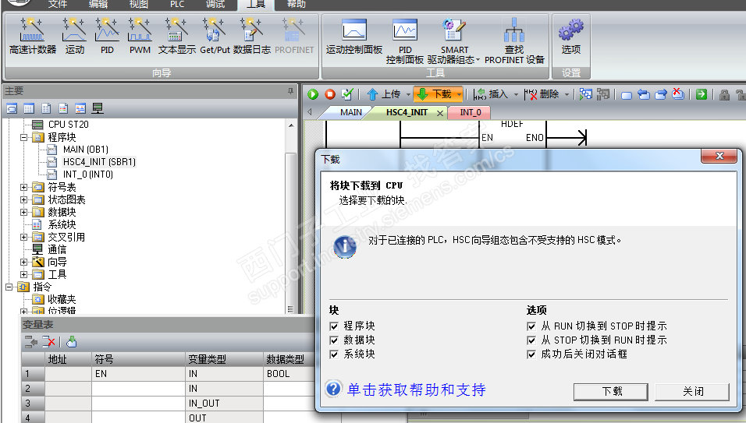Screen dimensions: 746x423
Task: Click the Download (下载) button in the dialog
Action: (611, 392)
